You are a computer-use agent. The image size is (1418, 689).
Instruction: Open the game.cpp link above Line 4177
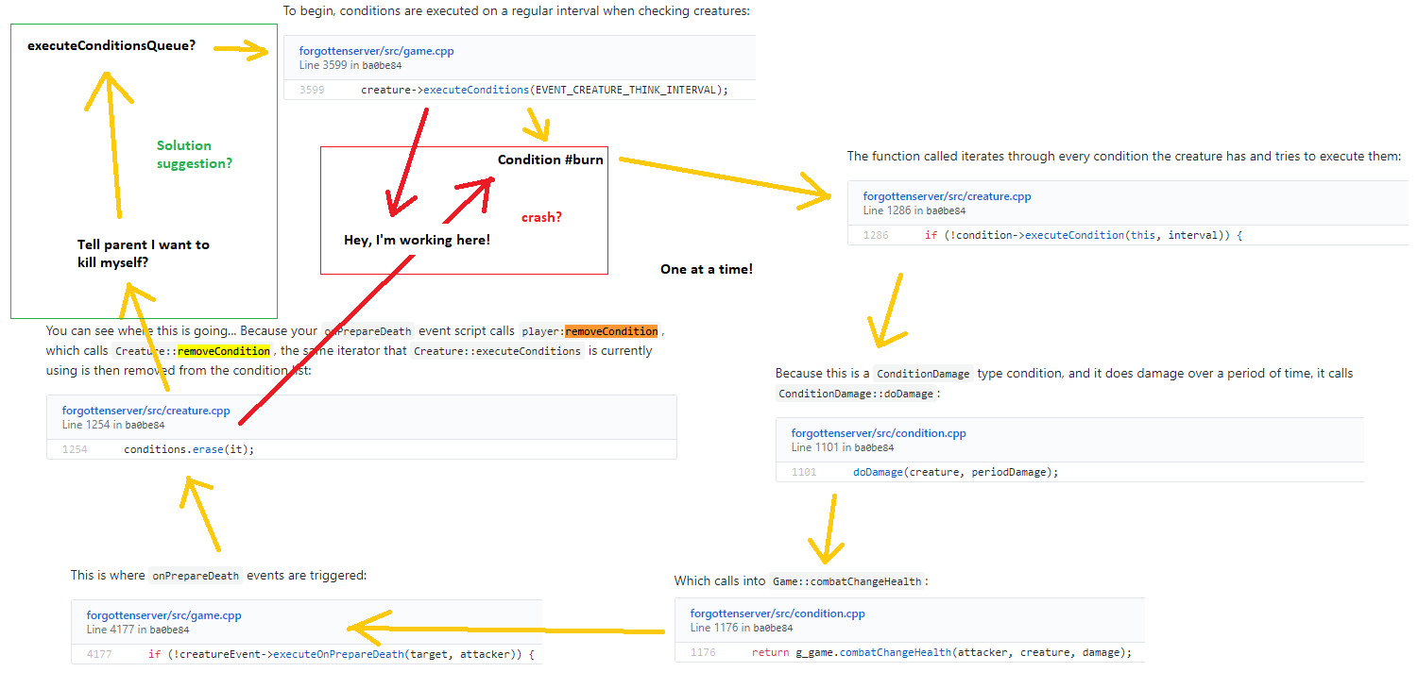(x=163, y=615)
